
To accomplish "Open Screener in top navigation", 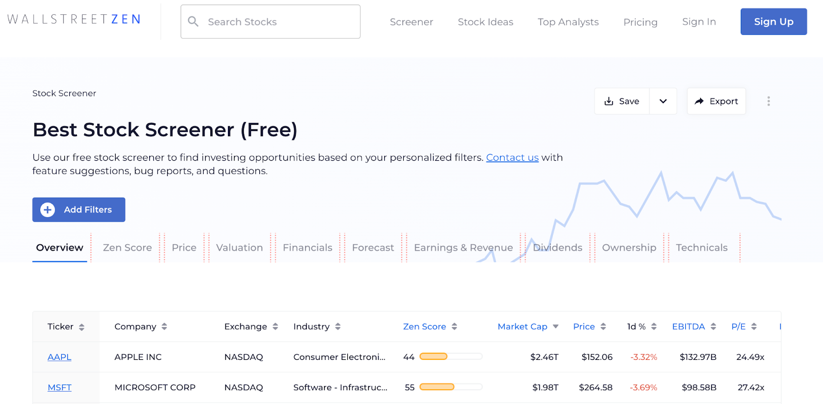I will tap(411, 22).
